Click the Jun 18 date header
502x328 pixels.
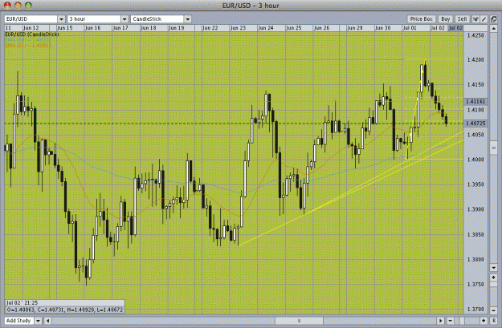[x=149, y=28]
